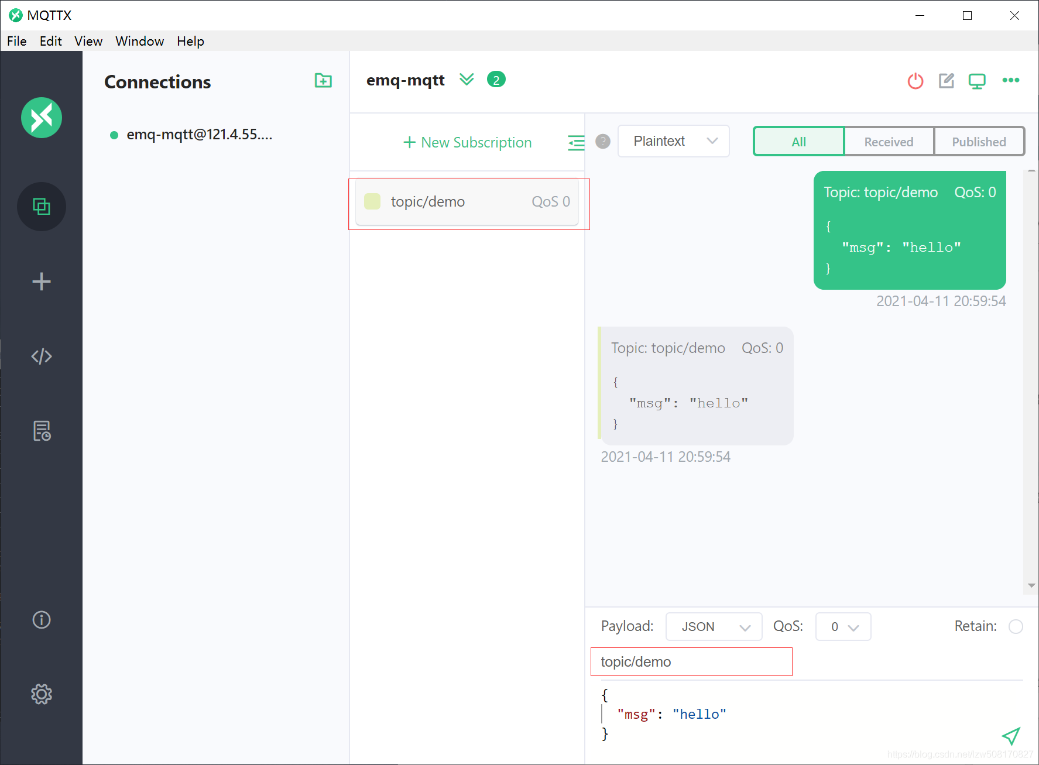The width and height of the screenshot is (1039, 765).
Task: Click the message list scrollbar down arrow
Action: pyautogui.click(x=1031, y=585)
